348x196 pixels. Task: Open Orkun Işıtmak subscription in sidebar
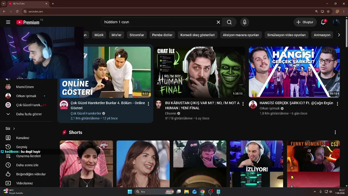tap(26, 96)
